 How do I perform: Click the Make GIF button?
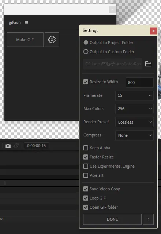tap(25, 40)
